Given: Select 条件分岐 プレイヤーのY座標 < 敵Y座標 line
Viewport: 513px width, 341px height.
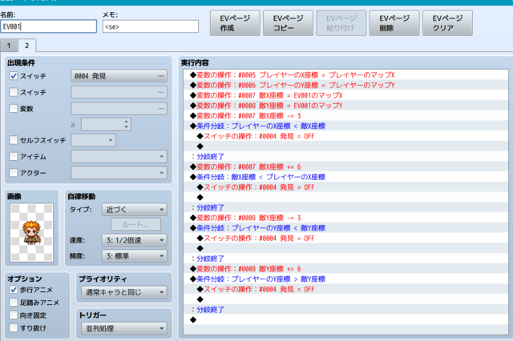Looking at the screenshot, I should coord(345,227).
